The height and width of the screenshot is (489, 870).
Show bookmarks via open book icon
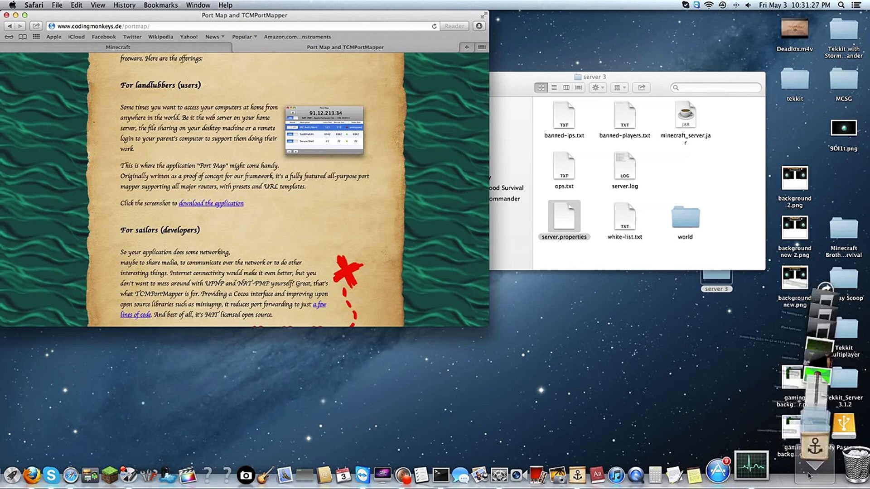click(23, 37)
